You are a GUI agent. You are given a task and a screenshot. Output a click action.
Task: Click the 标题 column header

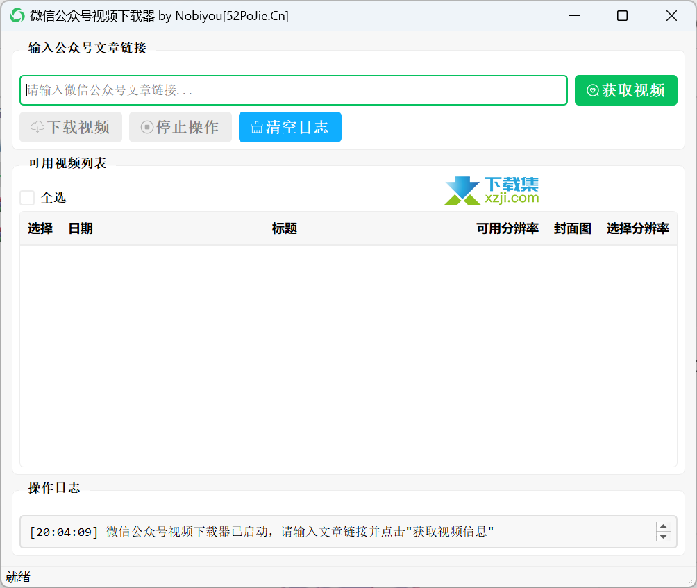click(285, 228)
